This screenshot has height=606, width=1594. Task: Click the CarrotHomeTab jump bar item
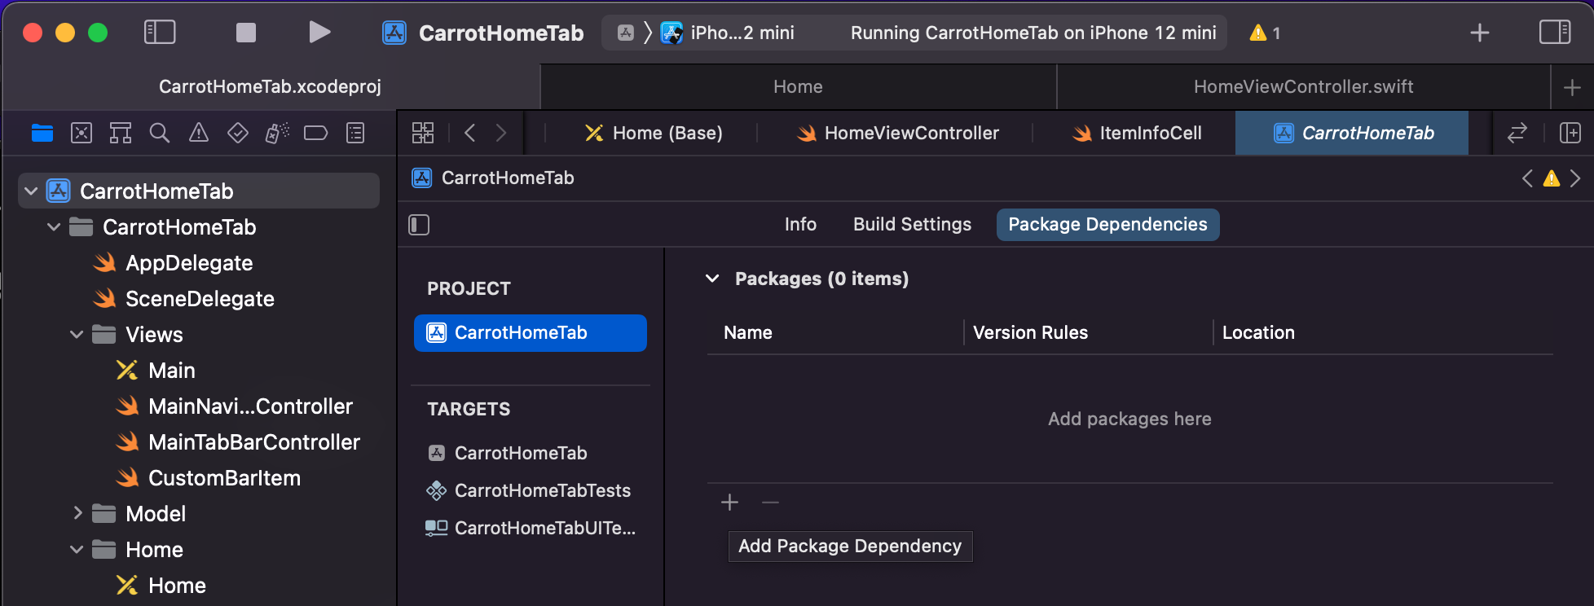493,178
